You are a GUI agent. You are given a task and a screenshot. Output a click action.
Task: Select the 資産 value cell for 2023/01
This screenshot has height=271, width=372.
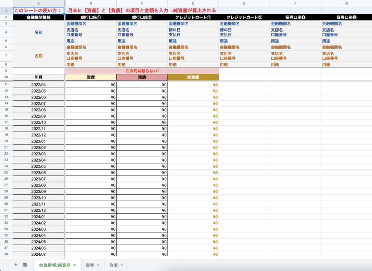91,141
